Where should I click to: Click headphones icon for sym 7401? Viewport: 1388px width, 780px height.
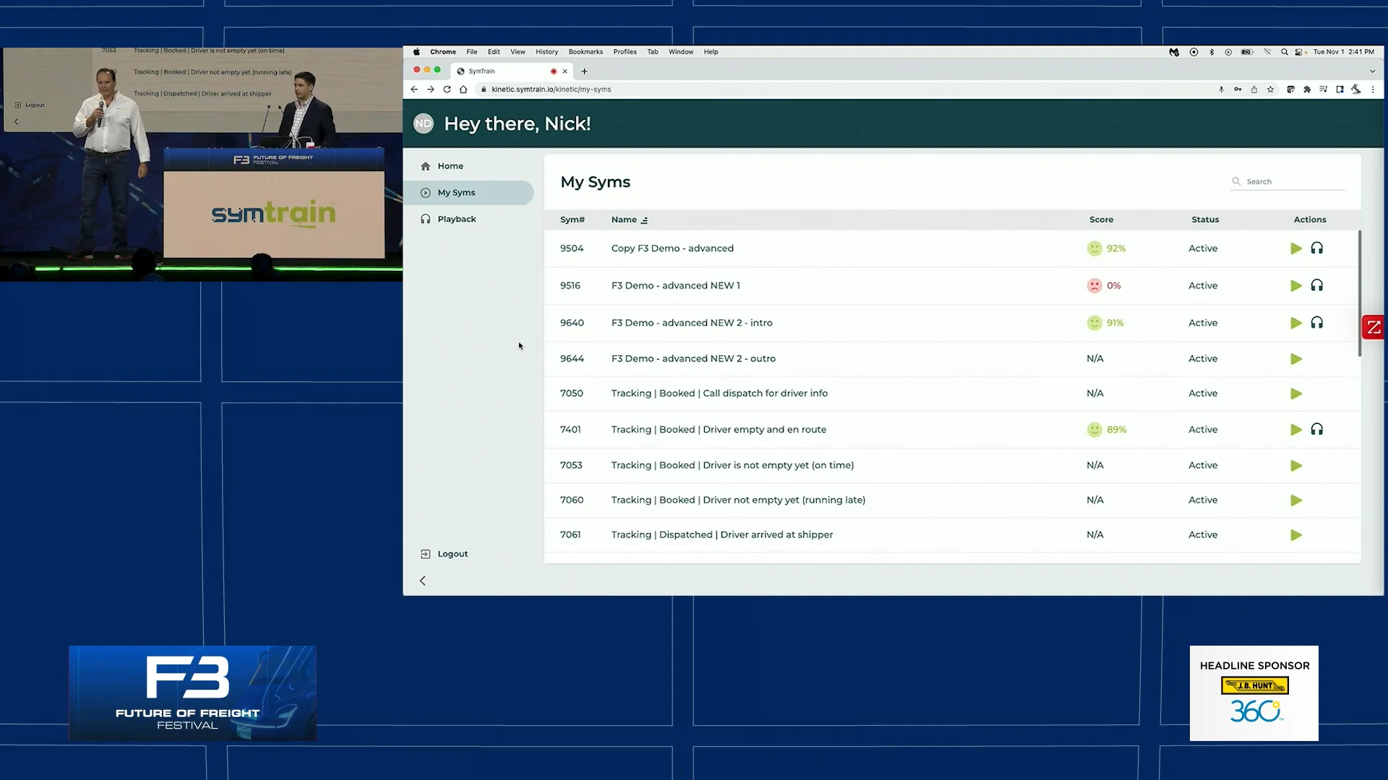[x=1317, y=430]
